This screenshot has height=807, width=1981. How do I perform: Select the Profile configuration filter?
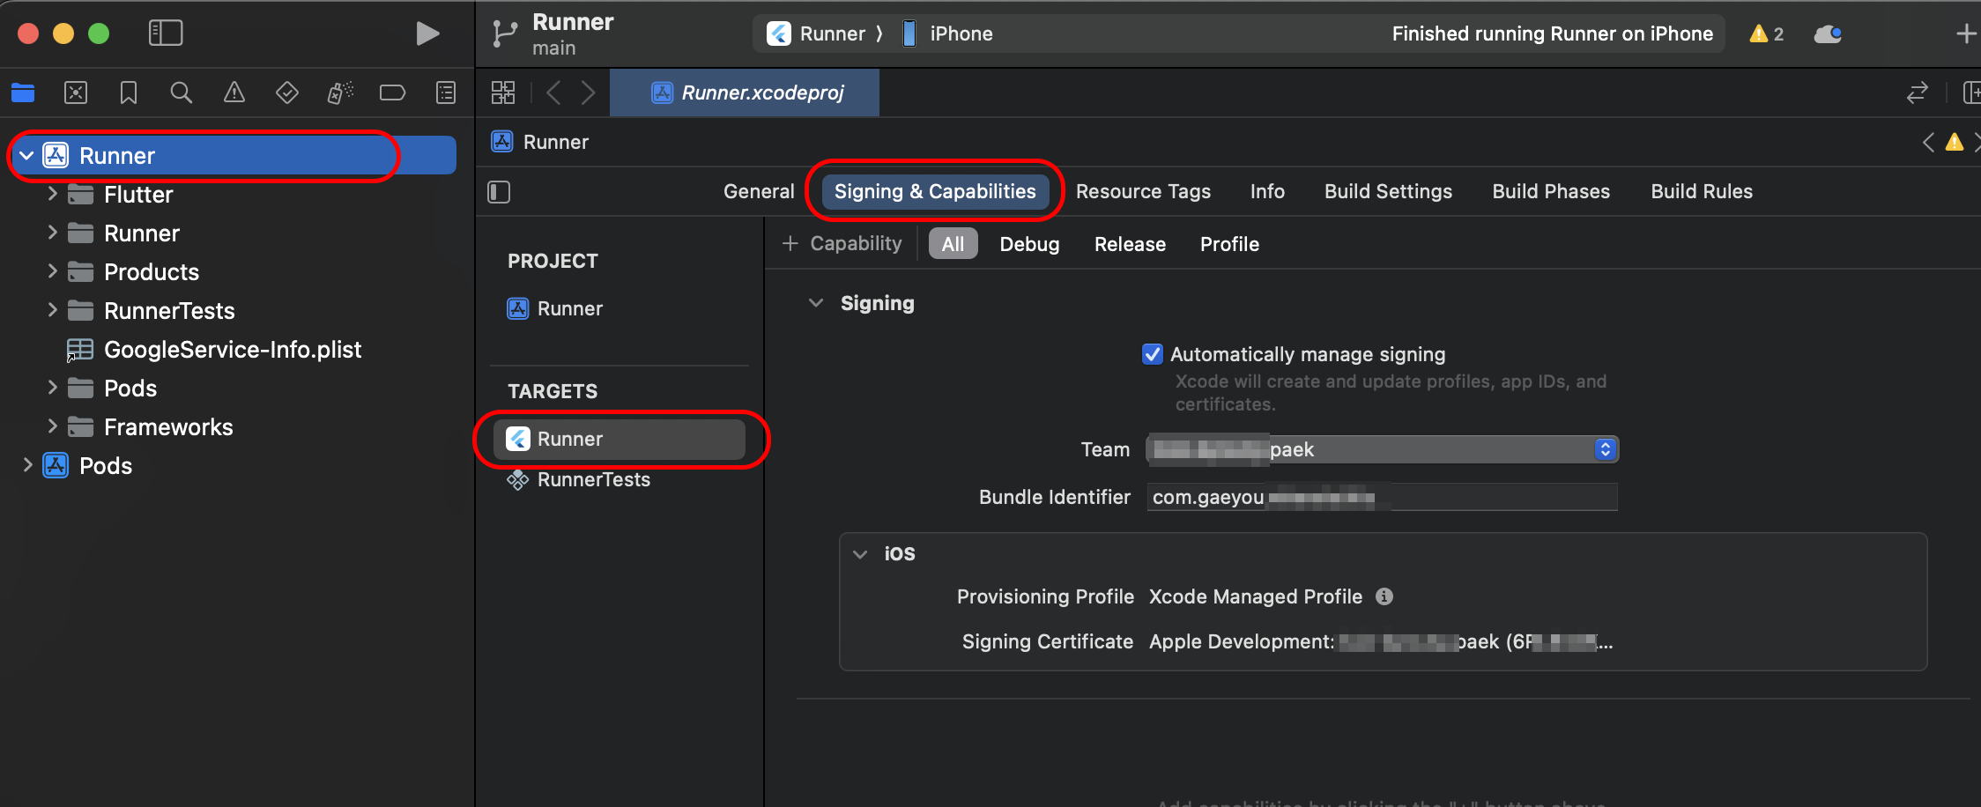1229,244
